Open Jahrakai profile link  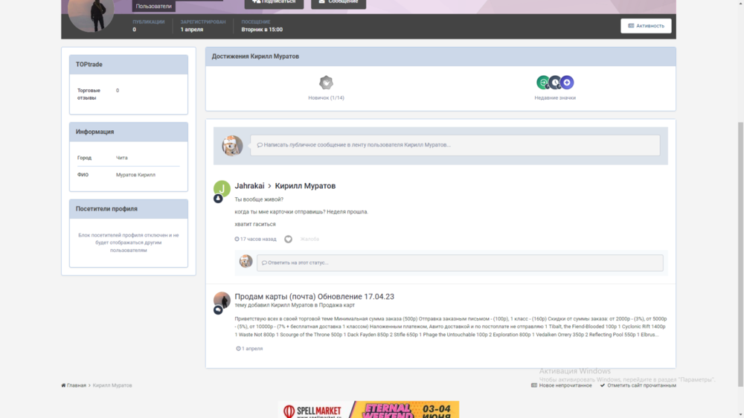click(x=249, y=186)
